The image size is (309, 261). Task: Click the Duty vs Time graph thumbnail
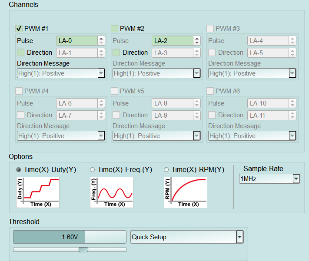[x=38, y=192]
